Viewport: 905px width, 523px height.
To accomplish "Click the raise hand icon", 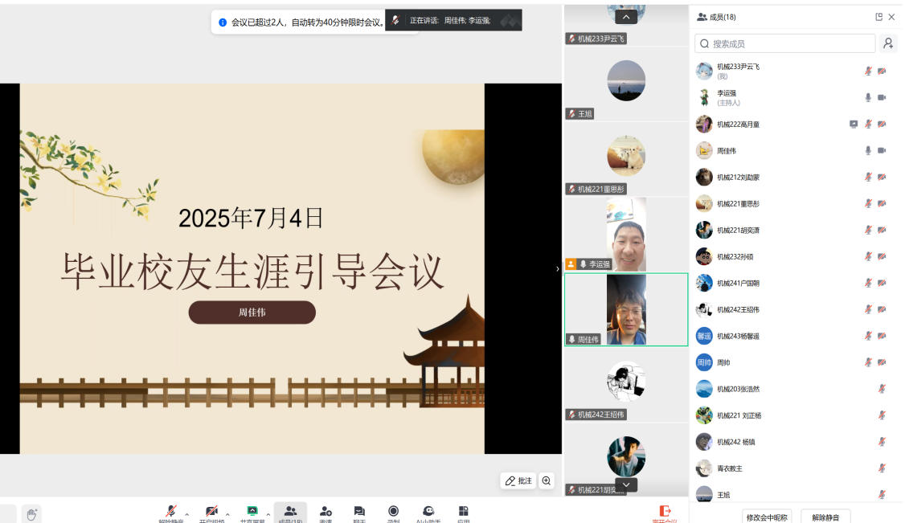I will pos(31,513).
